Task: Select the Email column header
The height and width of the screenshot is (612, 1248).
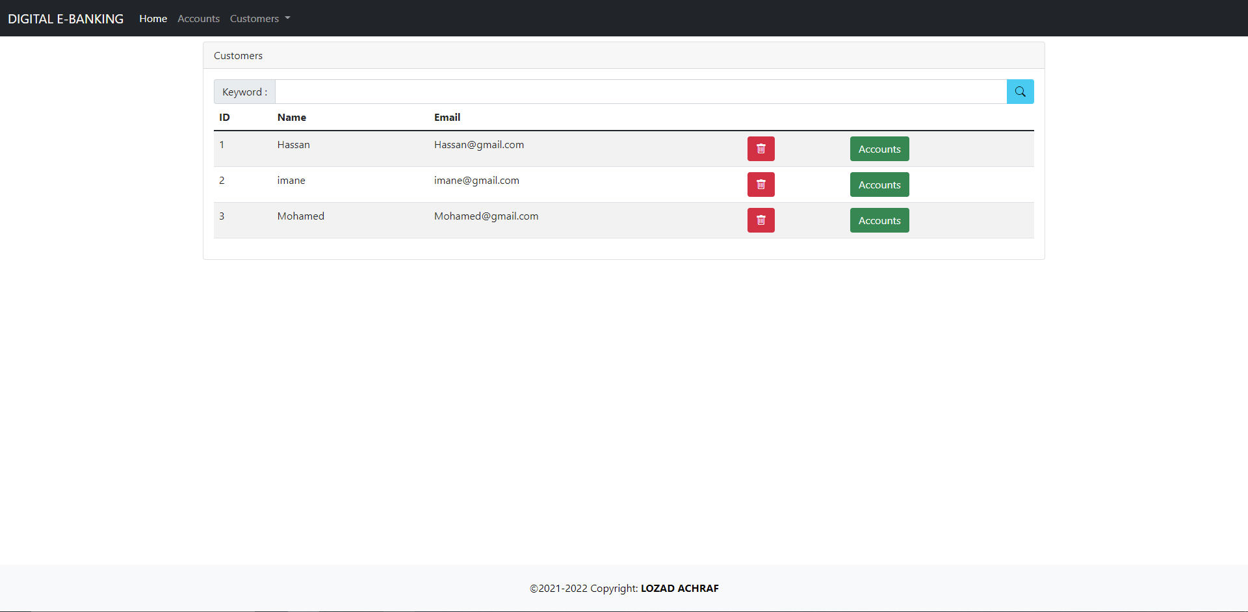Action: tap(447, 118)
